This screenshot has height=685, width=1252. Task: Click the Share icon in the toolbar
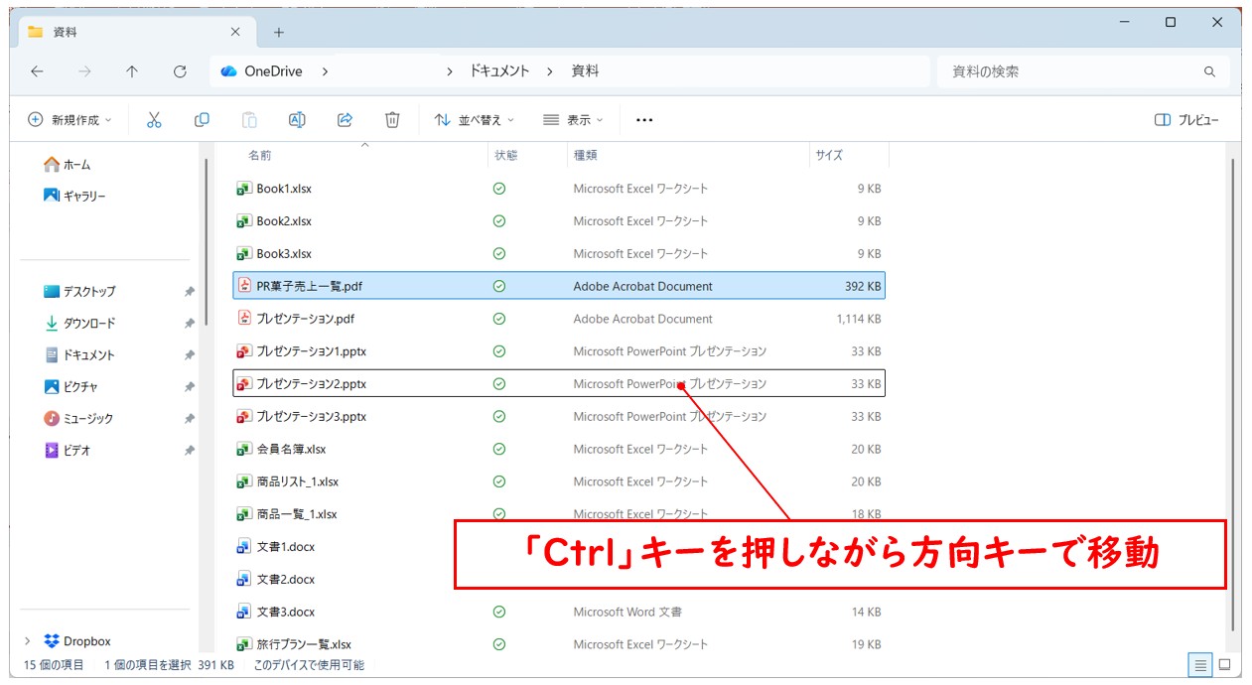point(345,119)
